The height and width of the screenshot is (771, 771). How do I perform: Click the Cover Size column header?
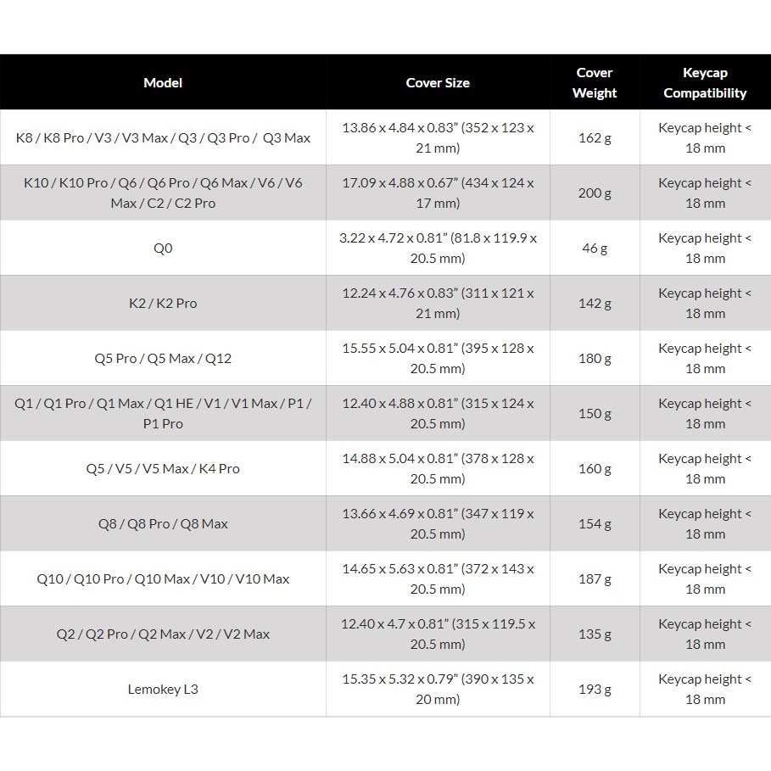(438, 82)
